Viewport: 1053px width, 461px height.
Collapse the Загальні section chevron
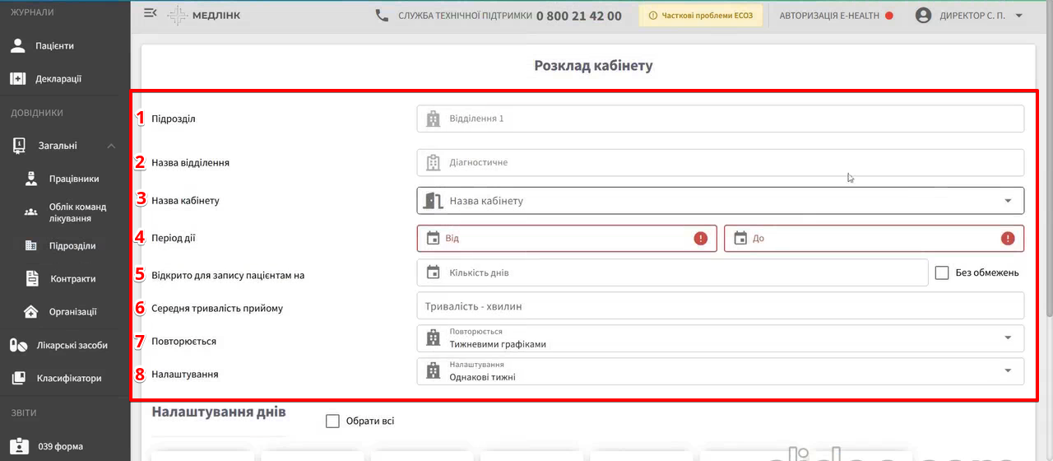[x=111, y=146]
